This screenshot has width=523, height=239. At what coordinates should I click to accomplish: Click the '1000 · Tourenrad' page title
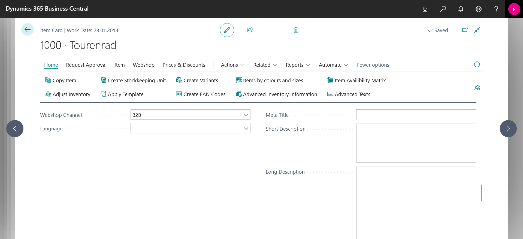click(x=78, y=45)
